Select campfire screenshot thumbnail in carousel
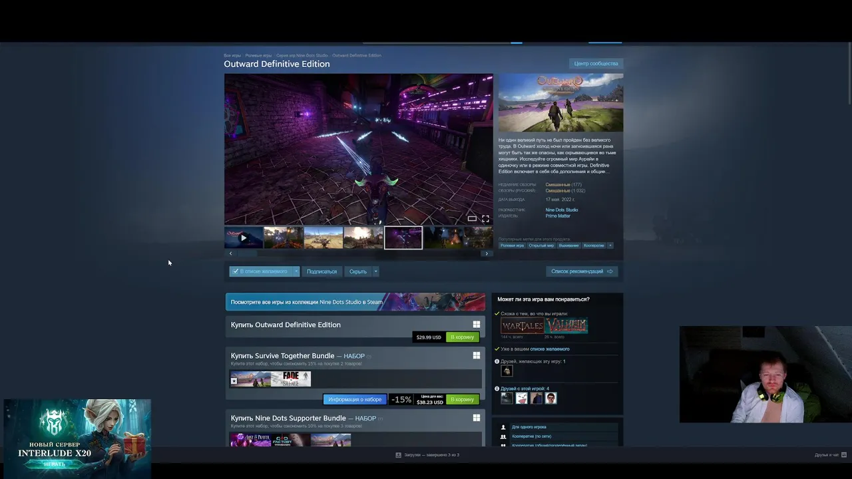The image size is (852, 479). 443,238
